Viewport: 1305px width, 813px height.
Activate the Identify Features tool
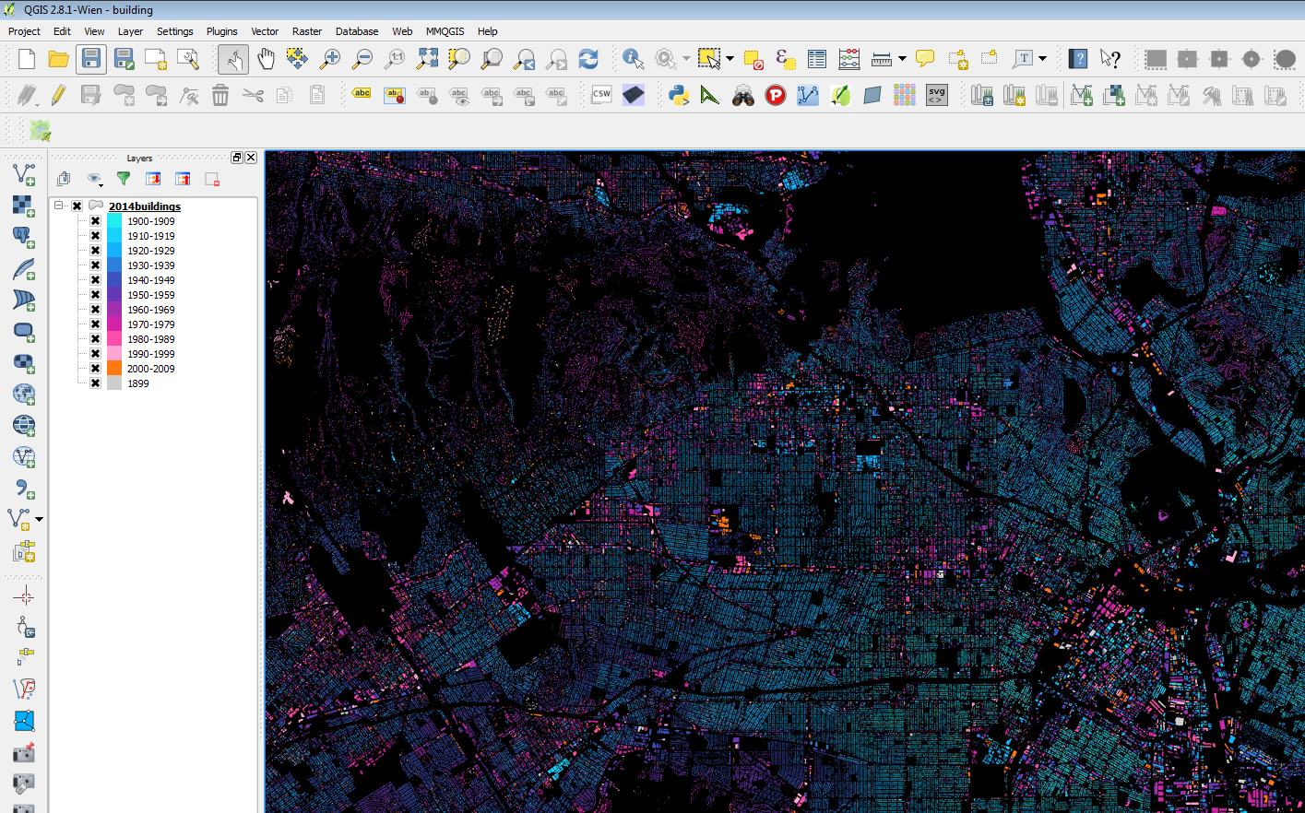point(633,60)
